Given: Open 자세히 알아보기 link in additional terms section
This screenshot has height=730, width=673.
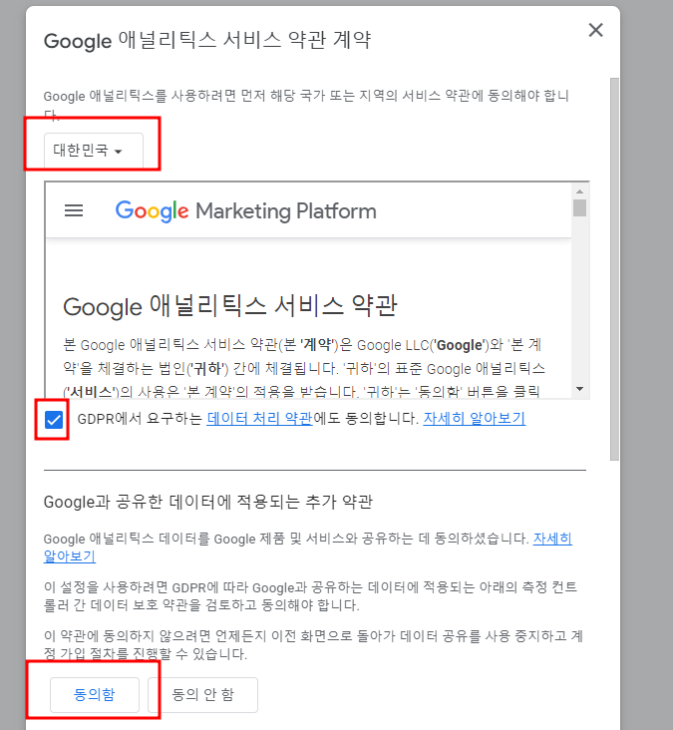Looking at the screenshot, I should point(552,539).
